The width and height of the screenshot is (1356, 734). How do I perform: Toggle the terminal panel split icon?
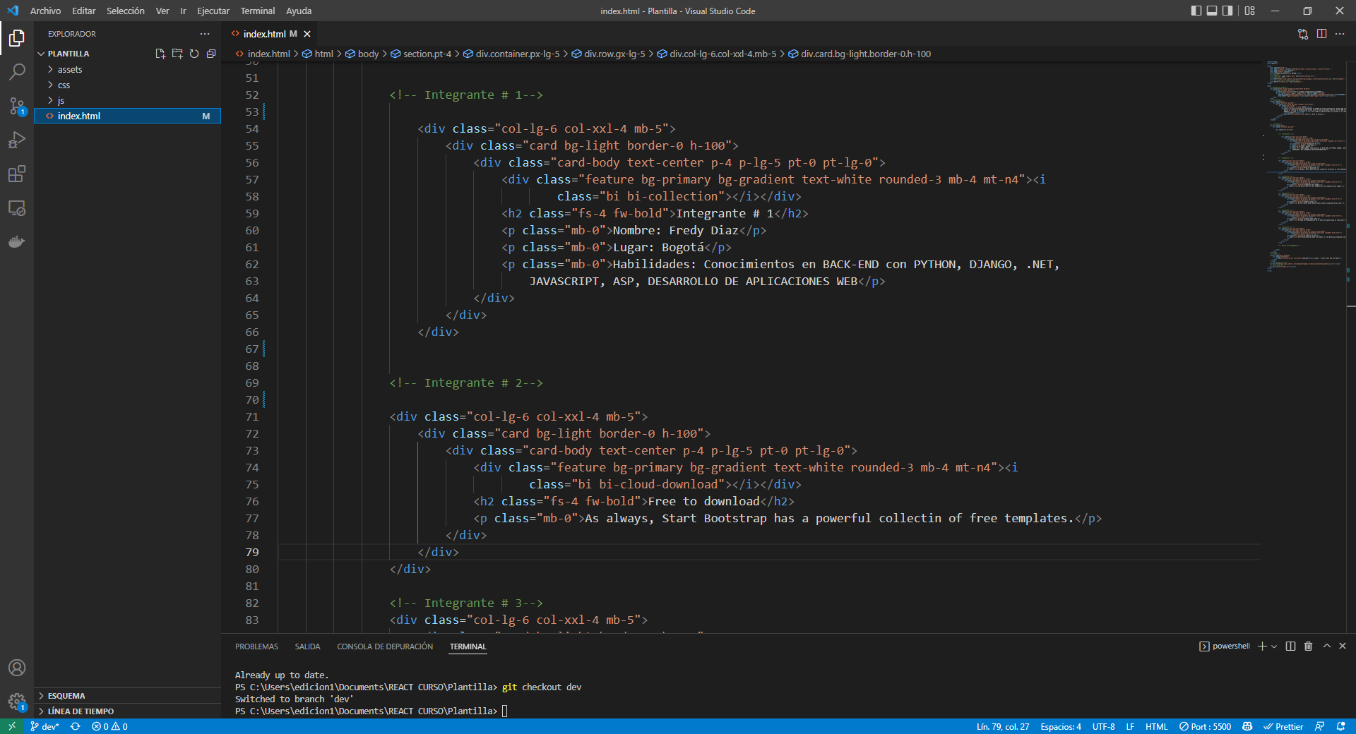pos(1290,646)
